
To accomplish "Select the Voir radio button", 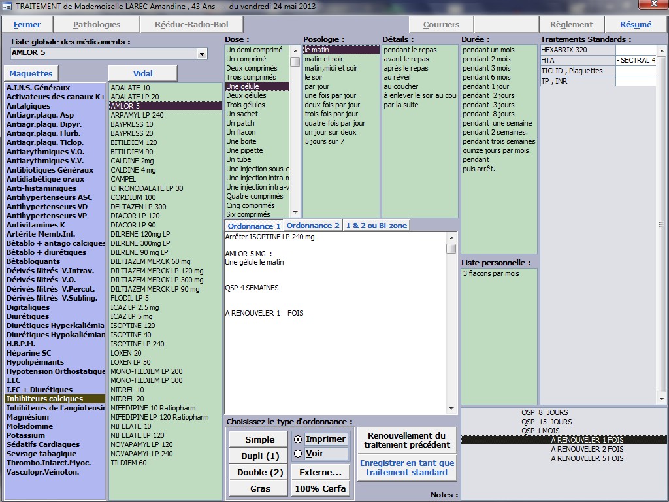I will (299, 454).
